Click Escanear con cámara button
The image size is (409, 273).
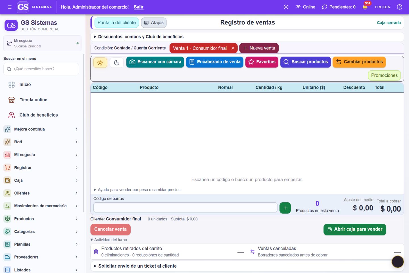coord(155,62)
